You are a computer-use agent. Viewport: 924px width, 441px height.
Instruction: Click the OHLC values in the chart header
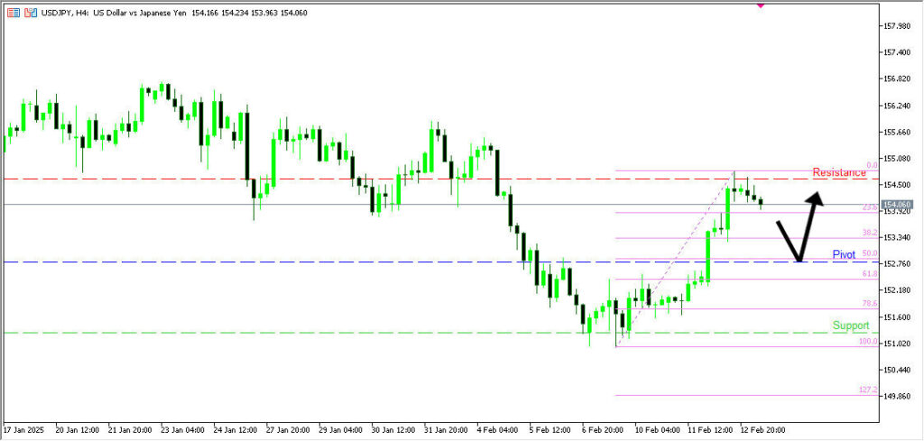[x=250, y=13]
